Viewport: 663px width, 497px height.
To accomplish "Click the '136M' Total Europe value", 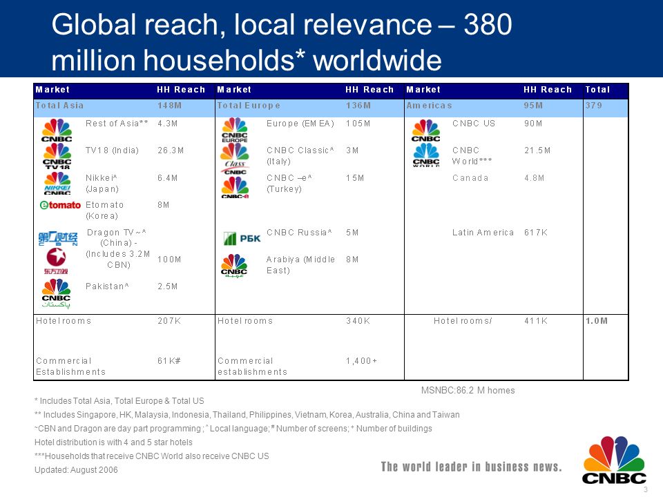I will [358, 105].
